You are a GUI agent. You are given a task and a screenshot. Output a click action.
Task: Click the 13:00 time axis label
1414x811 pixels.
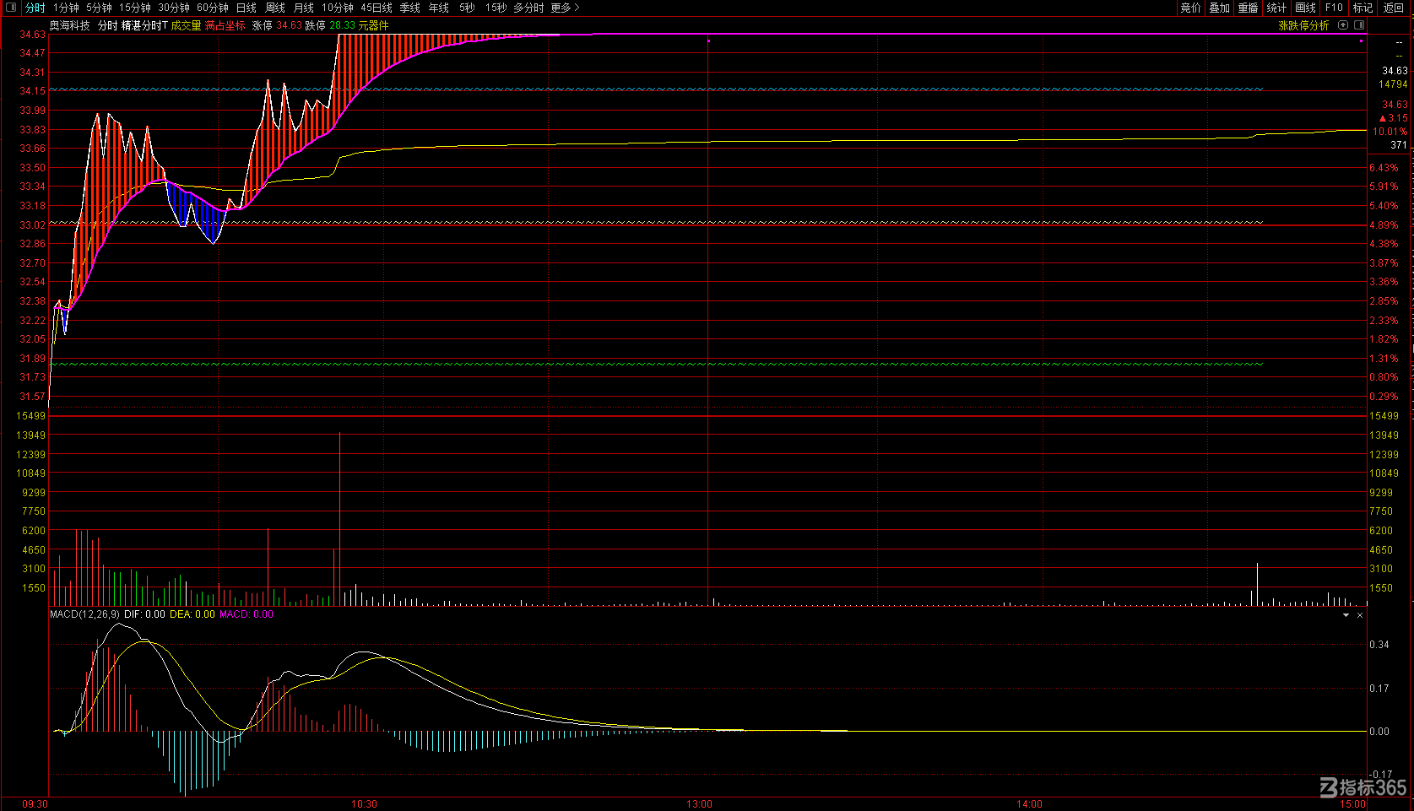[699, 804]
